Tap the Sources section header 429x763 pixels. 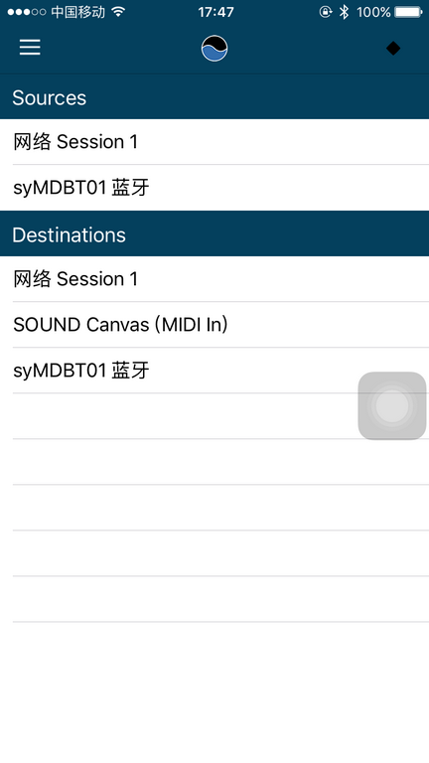tap(214, 96)
